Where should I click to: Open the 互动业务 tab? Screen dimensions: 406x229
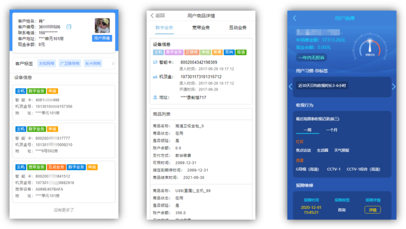click(238, 28)
